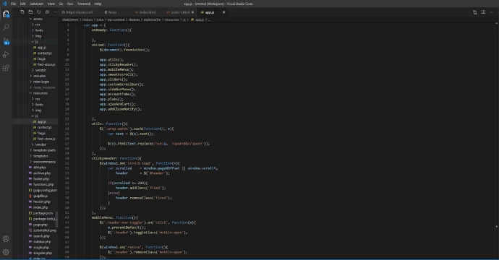Open the editor More Actions ellipsis
The height and width of the screenshot is (260, 499).
point(492,12)
